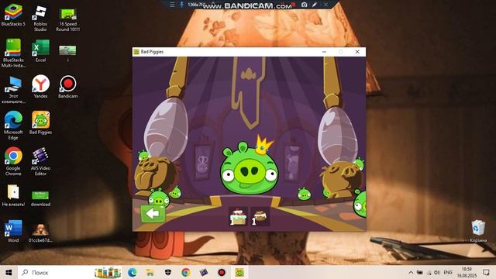Open the search highlights illustration in taskbar

[108, 272]
